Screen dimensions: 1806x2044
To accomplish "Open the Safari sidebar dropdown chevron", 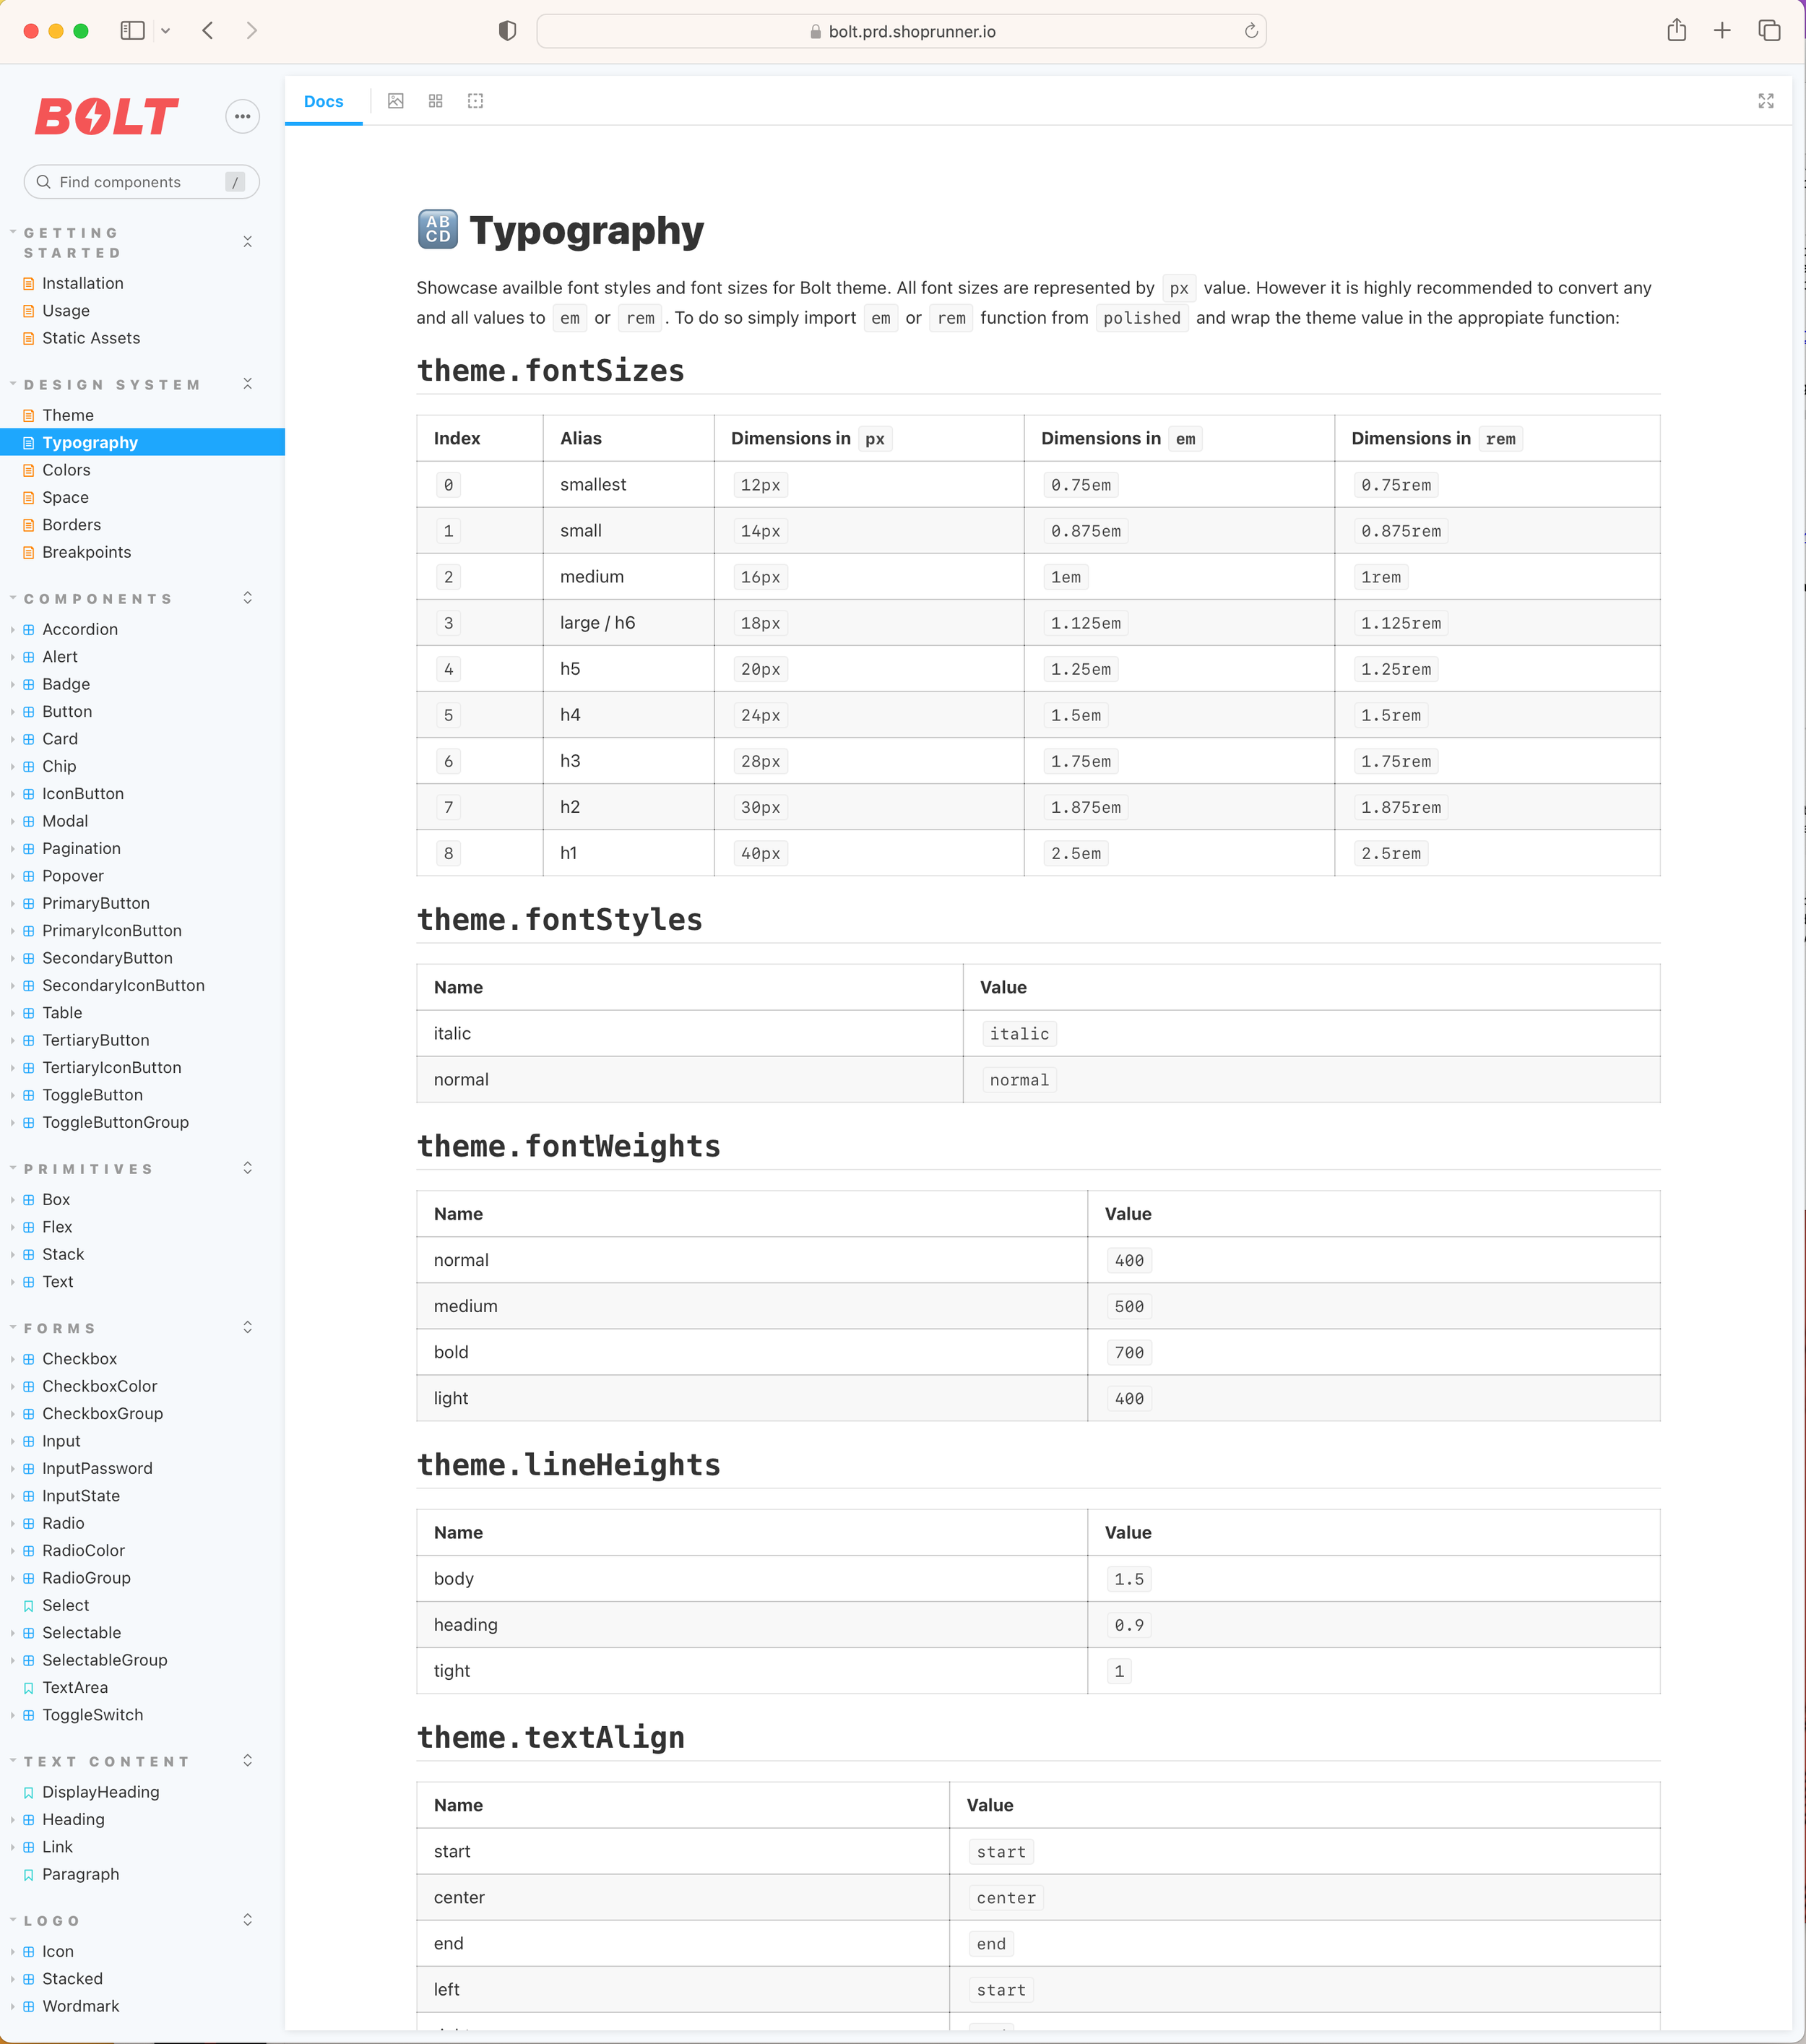I will (166, 31).
